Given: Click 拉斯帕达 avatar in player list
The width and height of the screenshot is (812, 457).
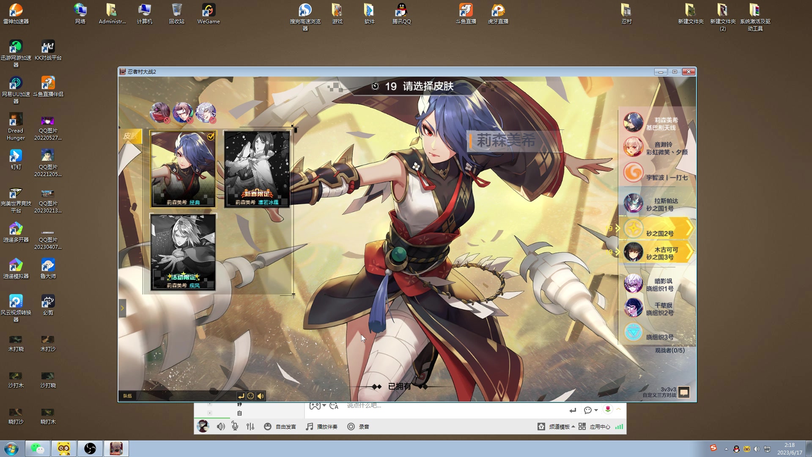Looking at the screenshot, I should tap(633, 204).
